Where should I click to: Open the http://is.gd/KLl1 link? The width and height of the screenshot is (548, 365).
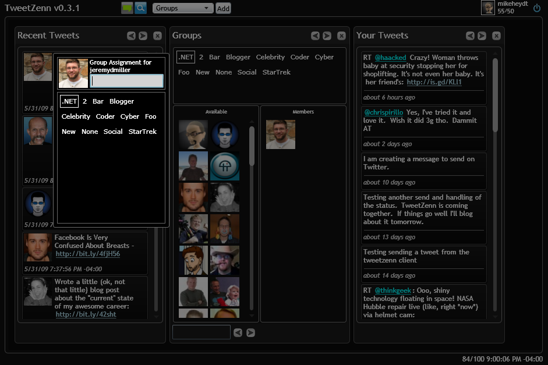coord(434,82)
